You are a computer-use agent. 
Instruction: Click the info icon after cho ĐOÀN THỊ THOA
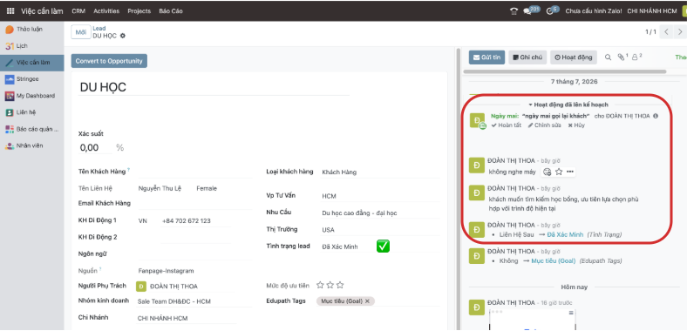[656, 116]
